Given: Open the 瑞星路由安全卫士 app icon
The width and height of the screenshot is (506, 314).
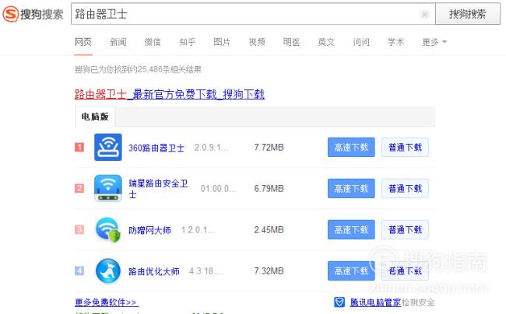Looking at the screenshot, I should pos(108,188).
